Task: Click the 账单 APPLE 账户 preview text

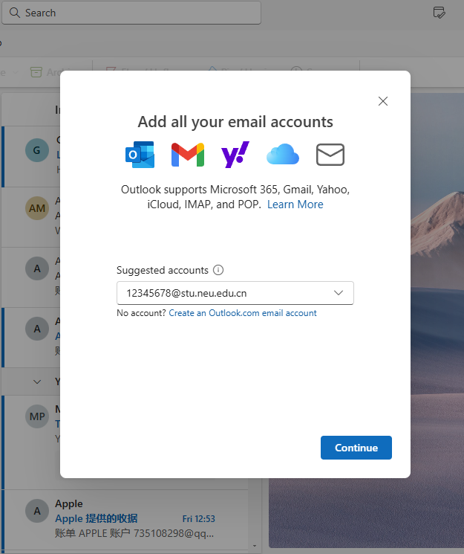Action: pyautogui.click(x=134, y=533)
